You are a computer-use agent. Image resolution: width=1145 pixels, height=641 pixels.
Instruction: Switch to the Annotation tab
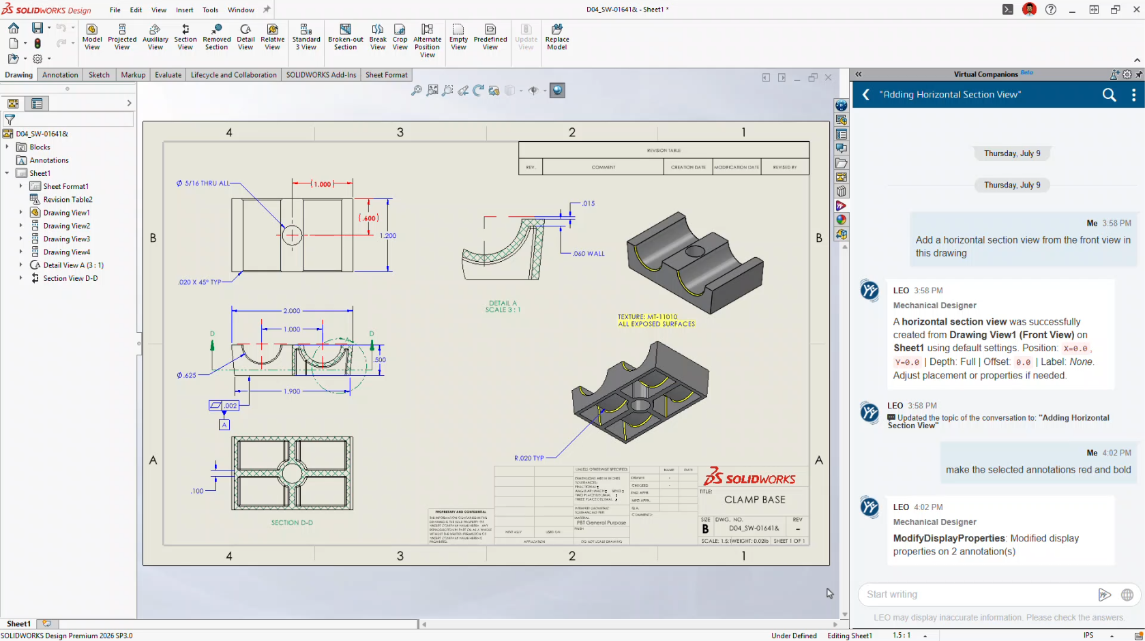[60, 75]
